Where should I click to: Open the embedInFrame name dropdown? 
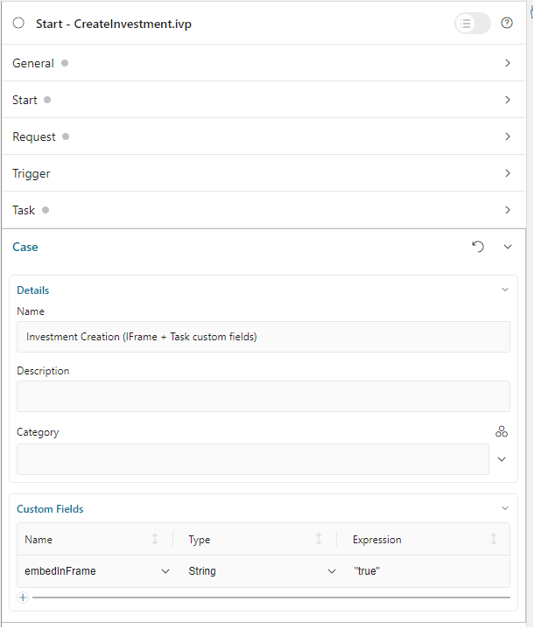[165, 571]
